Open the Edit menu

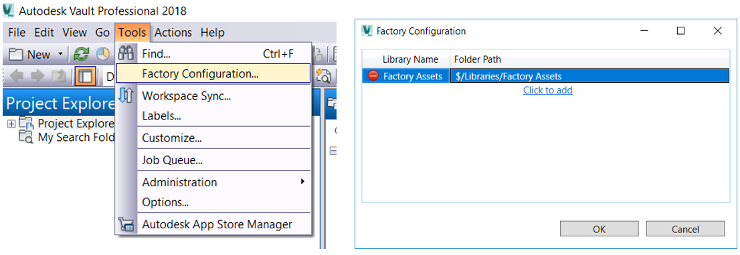coord(44,33)
